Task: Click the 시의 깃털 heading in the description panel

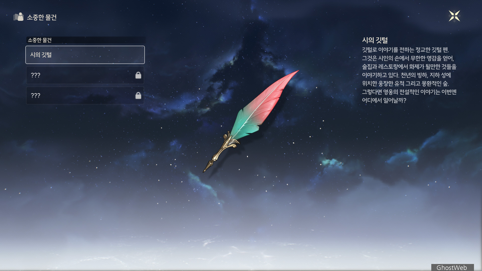Action: click(375, 40)
